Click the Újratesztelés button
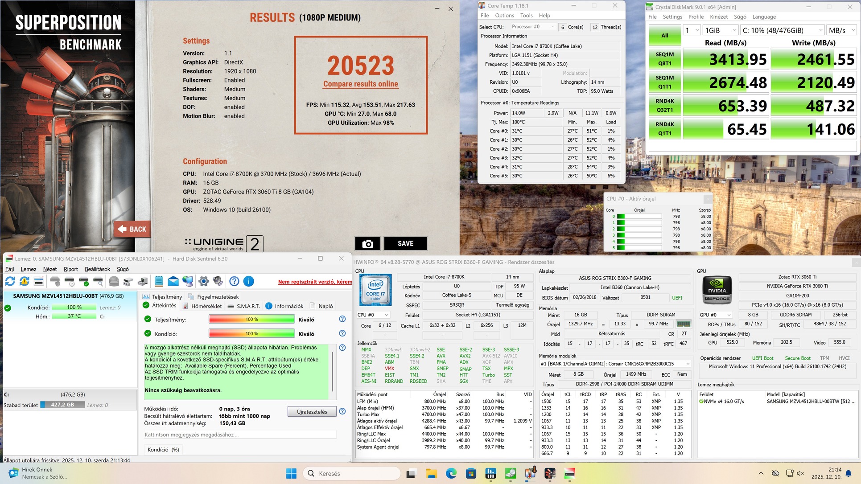This screenshot has height=484, width=861. [x=312, y=412]
